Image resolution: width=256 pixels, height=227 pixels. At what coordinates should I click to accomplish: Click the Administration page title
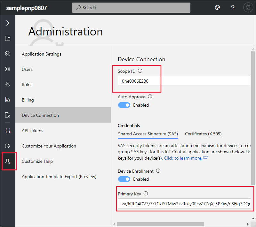[66, 31]
